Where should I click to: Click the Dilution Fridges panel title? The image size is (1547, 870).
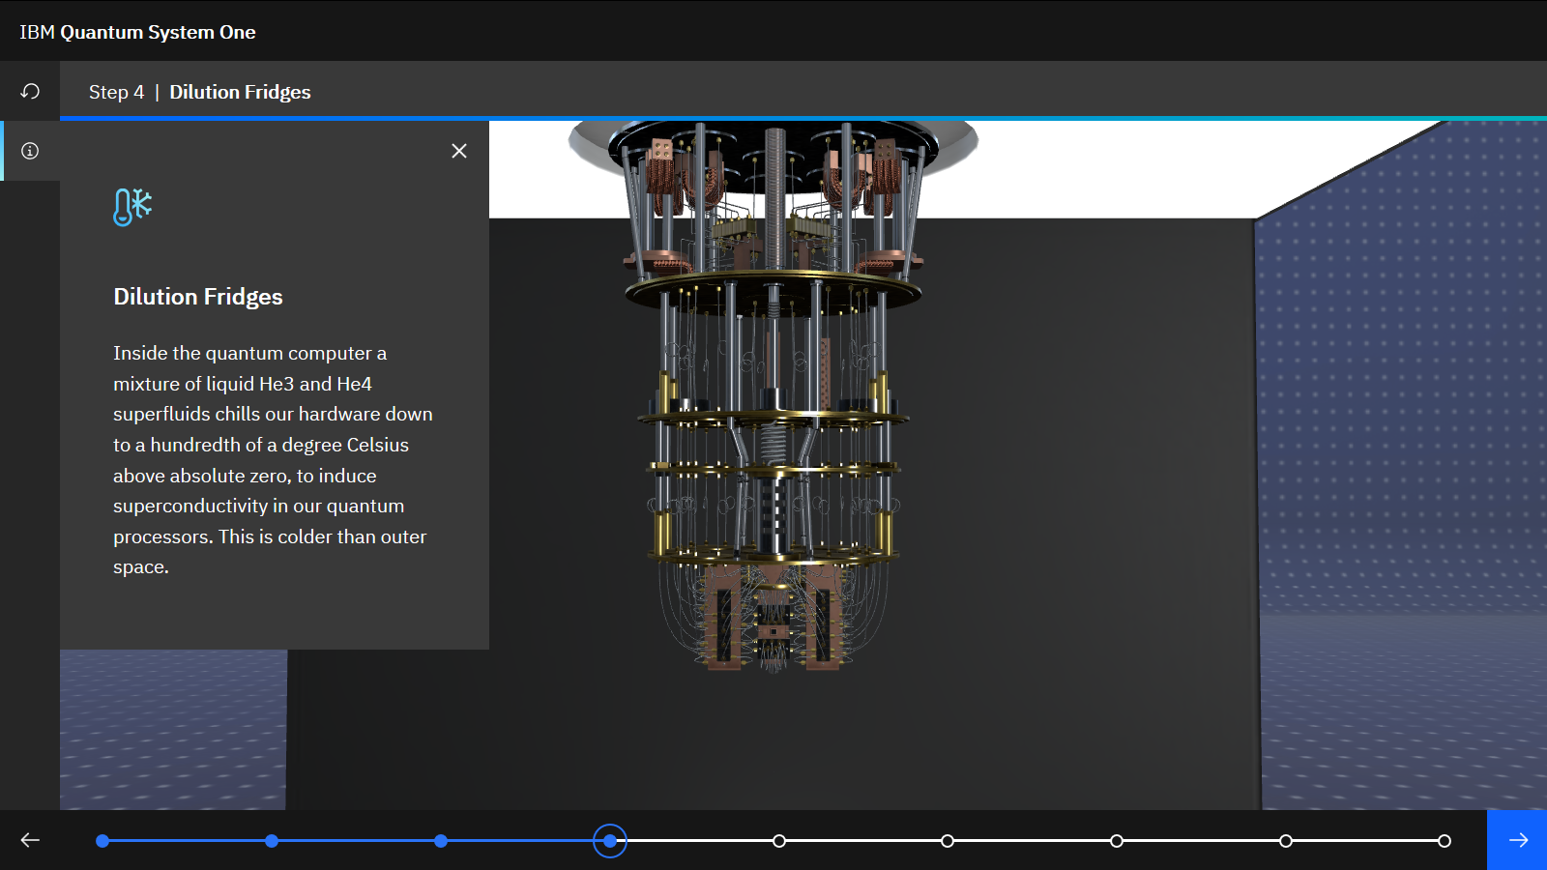click(x=198, y=297)
